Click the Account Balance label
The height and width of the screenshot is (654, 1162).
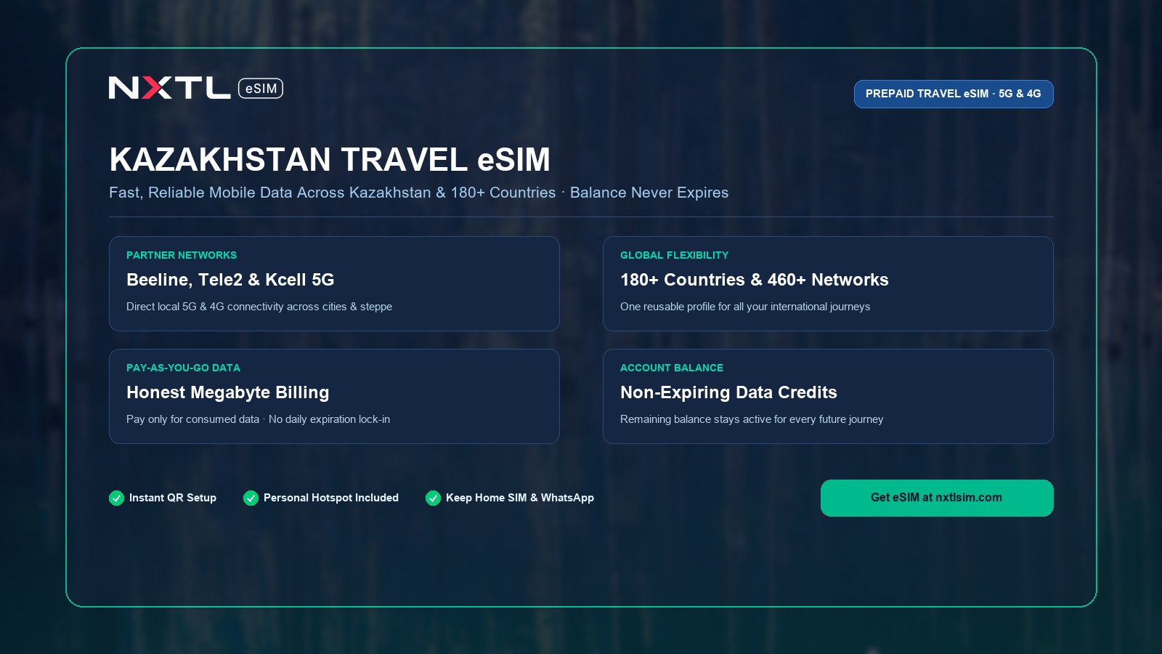click(672, 368)
